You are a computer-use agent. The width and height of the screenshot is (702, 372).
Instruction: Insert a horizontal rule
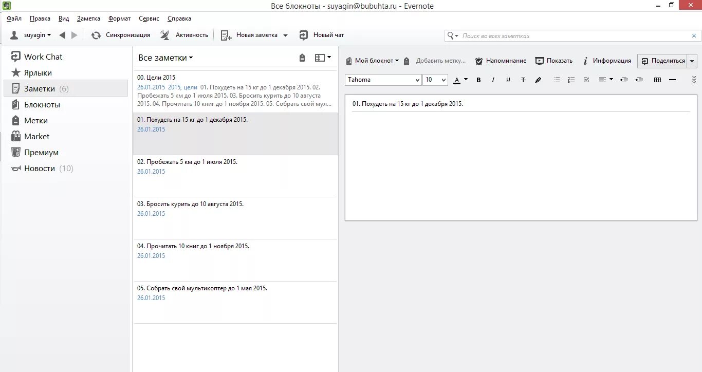(672, 80)
